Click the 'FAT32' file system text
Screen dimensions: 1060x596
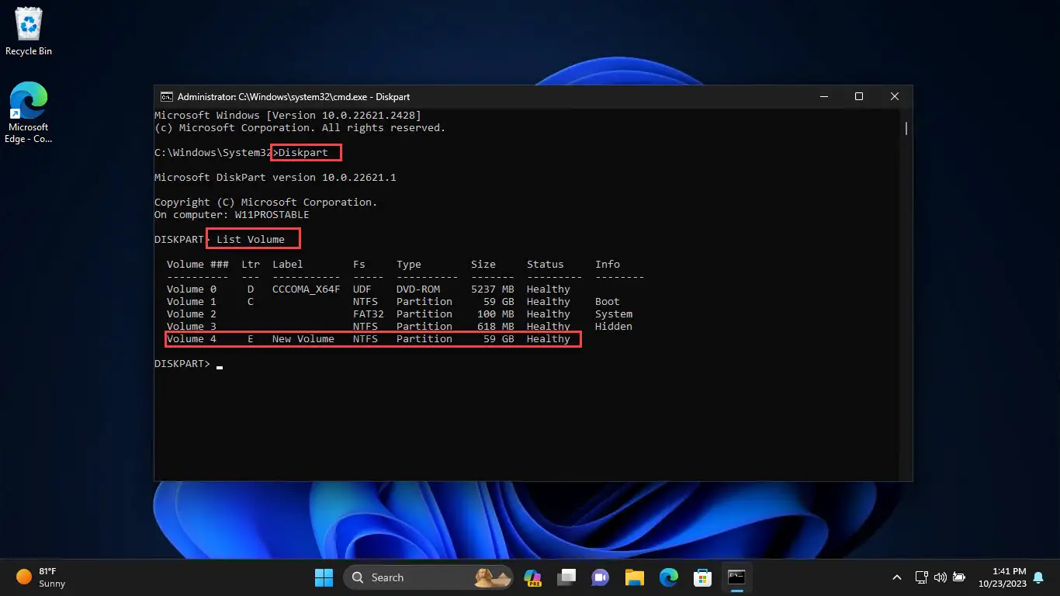pos(369,314)
